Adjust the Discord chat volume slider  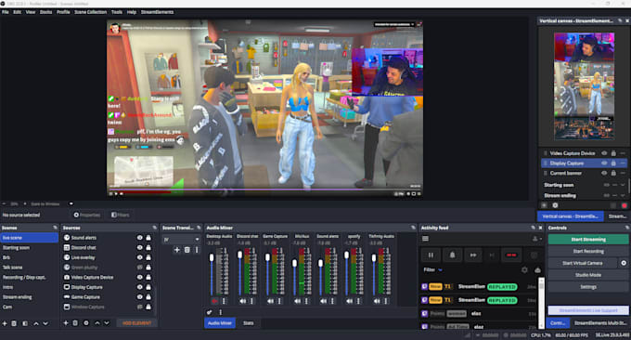pyautogui.click(x=239, y=255)
